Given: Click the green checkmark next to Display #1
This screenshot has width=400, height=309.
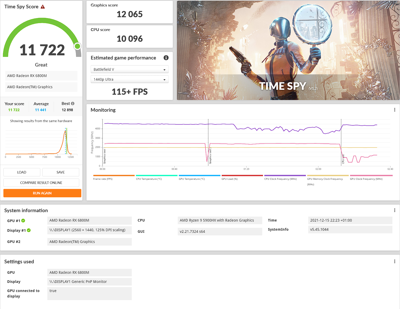Looking at the screenshot, I should (29, 230).
